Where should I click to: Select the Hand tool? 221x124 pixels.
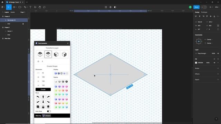[40, 7]
